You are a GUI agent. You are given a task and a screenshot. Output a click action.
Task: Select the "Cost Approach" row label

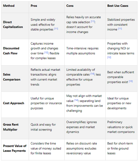(13, 103)
